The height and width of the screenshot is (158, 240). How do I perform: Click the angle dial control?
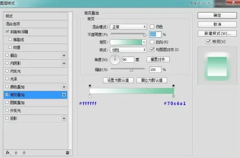(x=115, y=59)
